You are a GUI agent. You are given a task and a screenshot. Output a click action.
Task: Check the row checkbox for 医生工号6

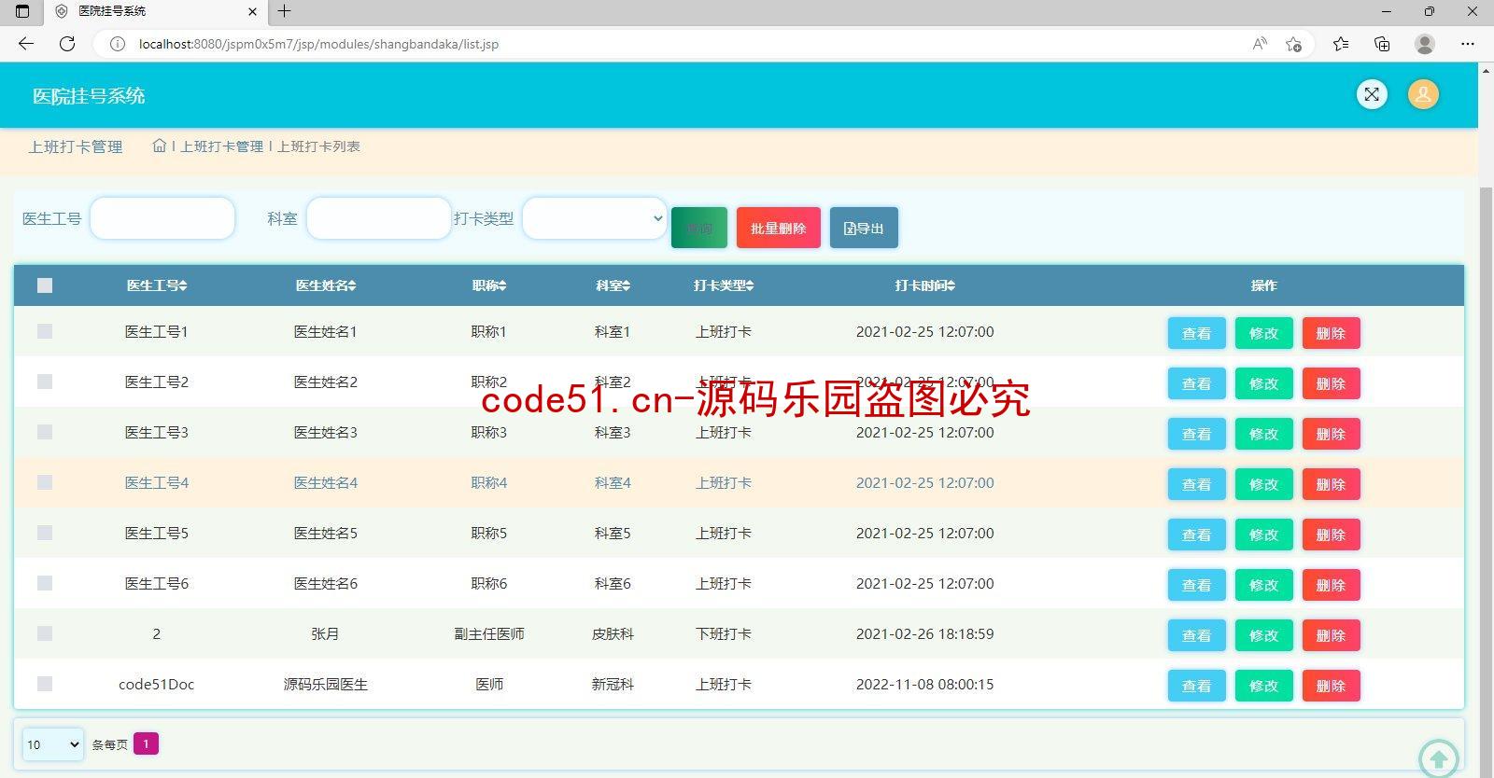point(45,583)
